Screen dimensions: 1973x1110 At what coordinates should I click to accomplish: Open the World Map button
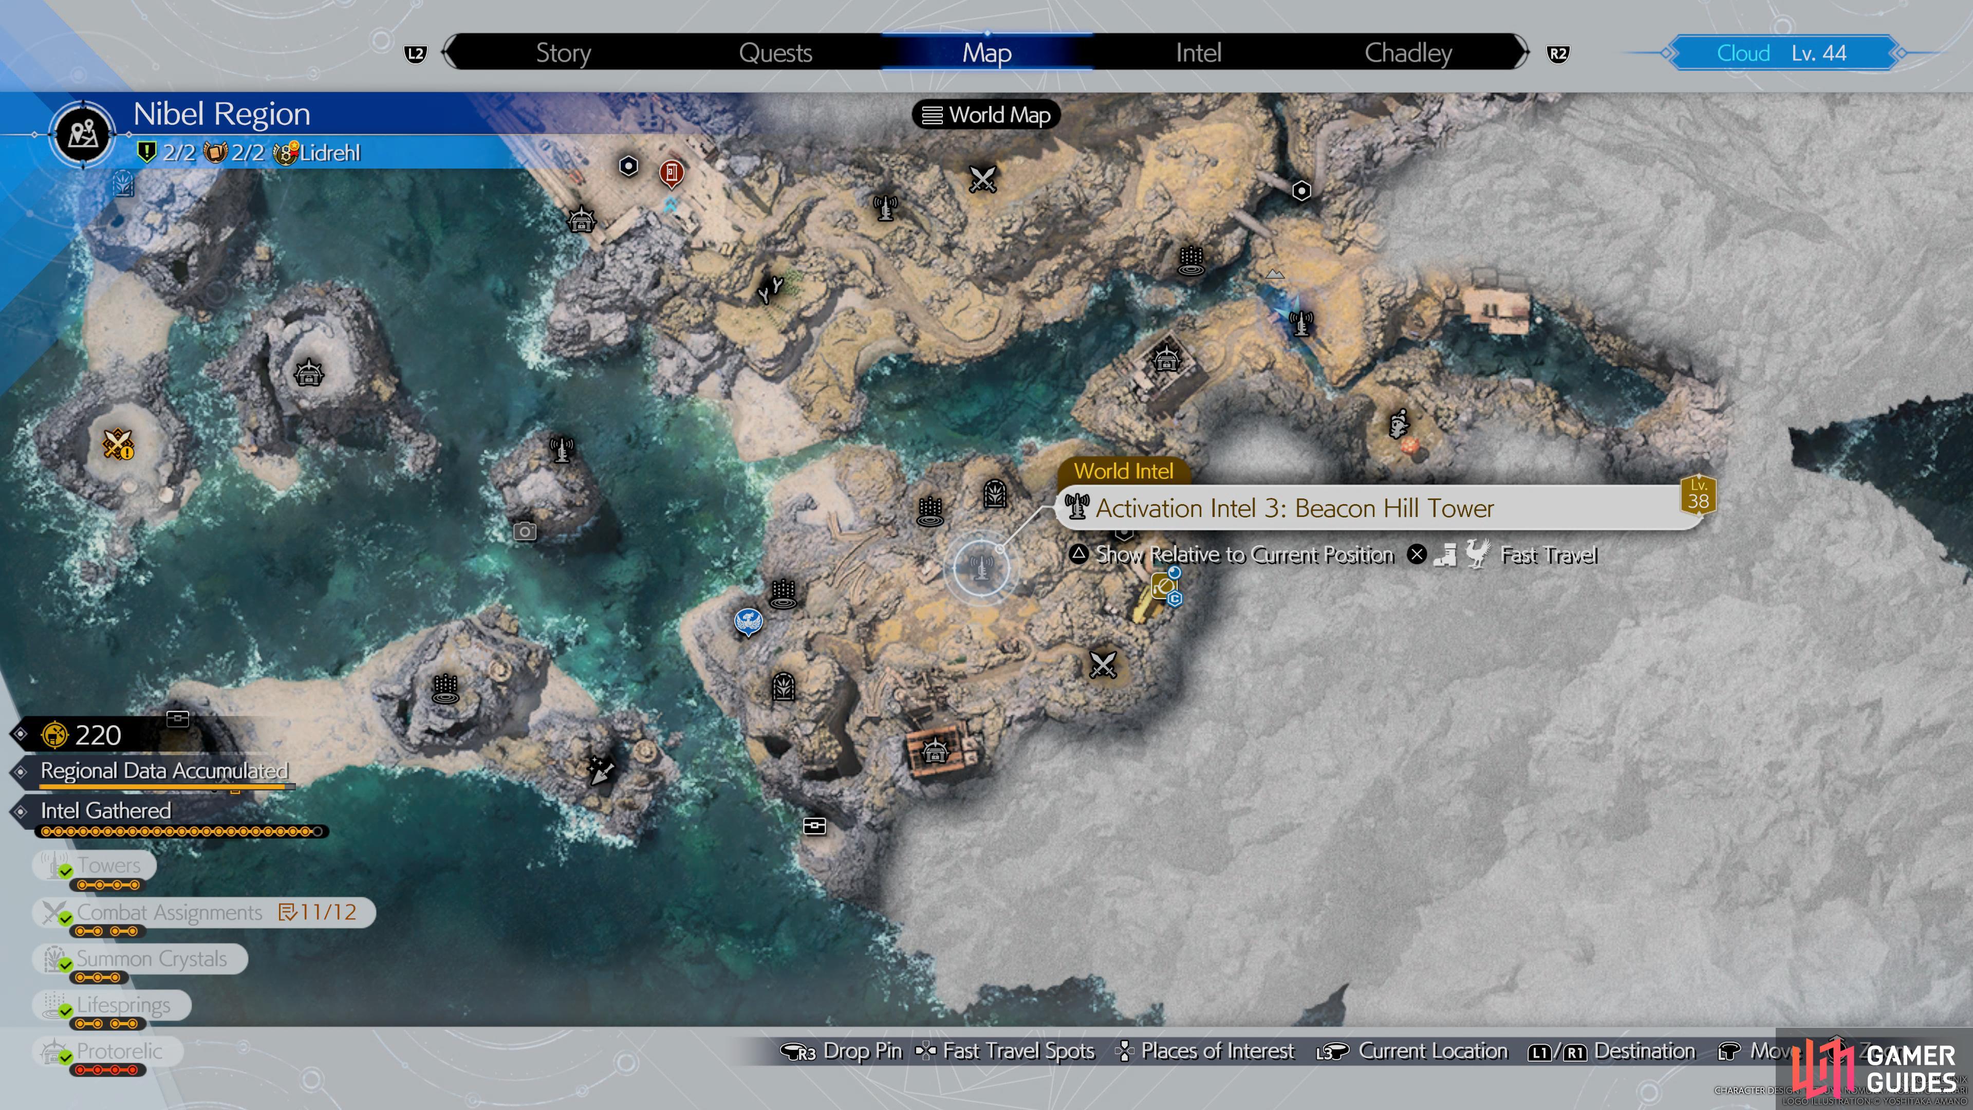(x=986, y=115)
